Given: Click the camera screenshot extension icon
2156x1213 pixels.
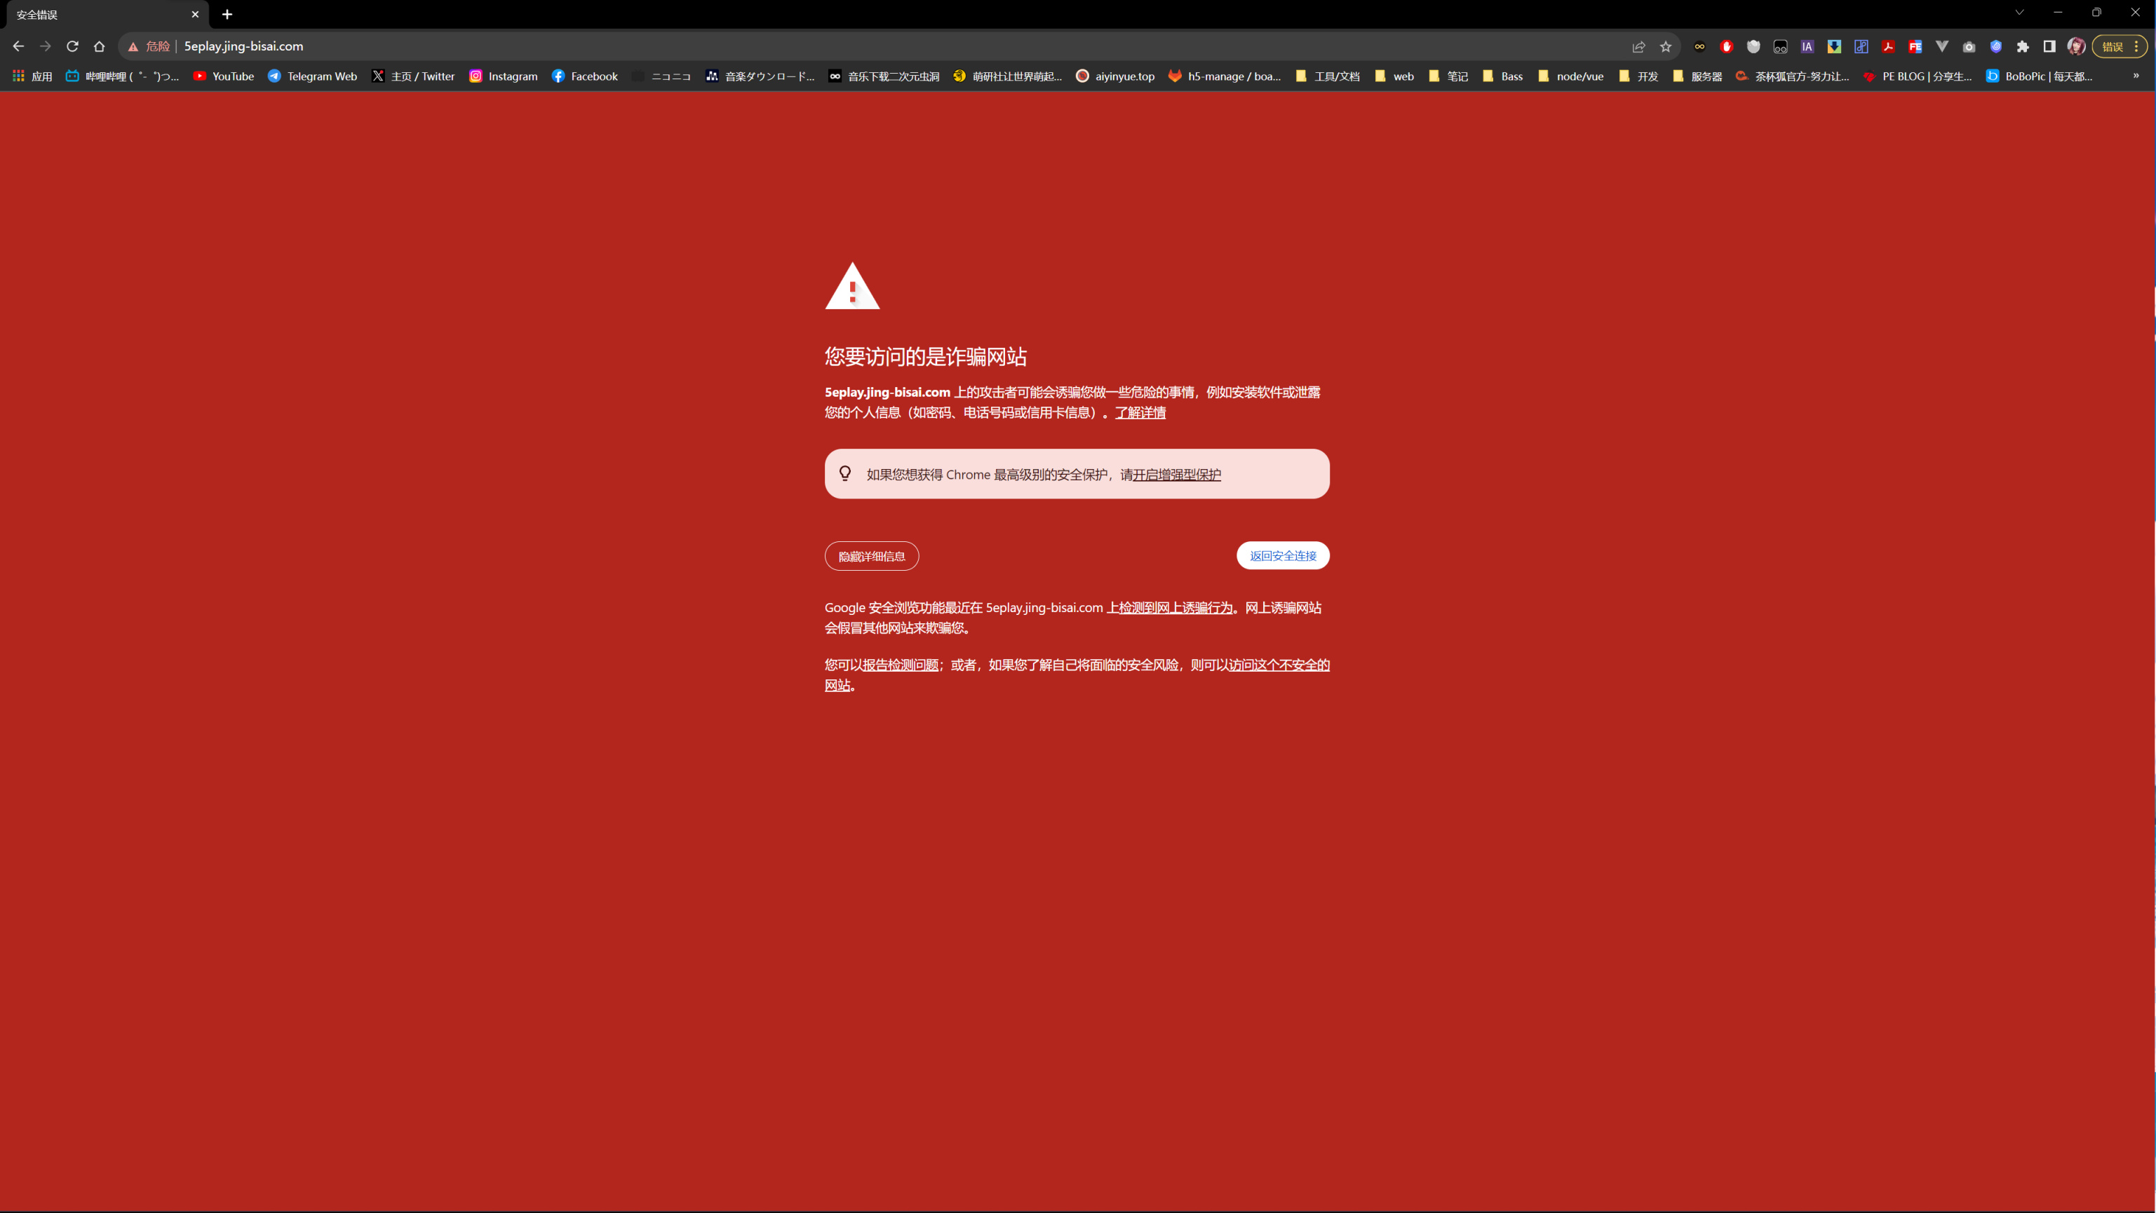Looking at the screenshot, I should (x=1969, y=46).
